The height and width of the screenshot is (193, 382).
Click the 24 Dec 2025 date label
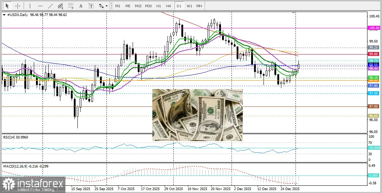(x=290, y=189)
